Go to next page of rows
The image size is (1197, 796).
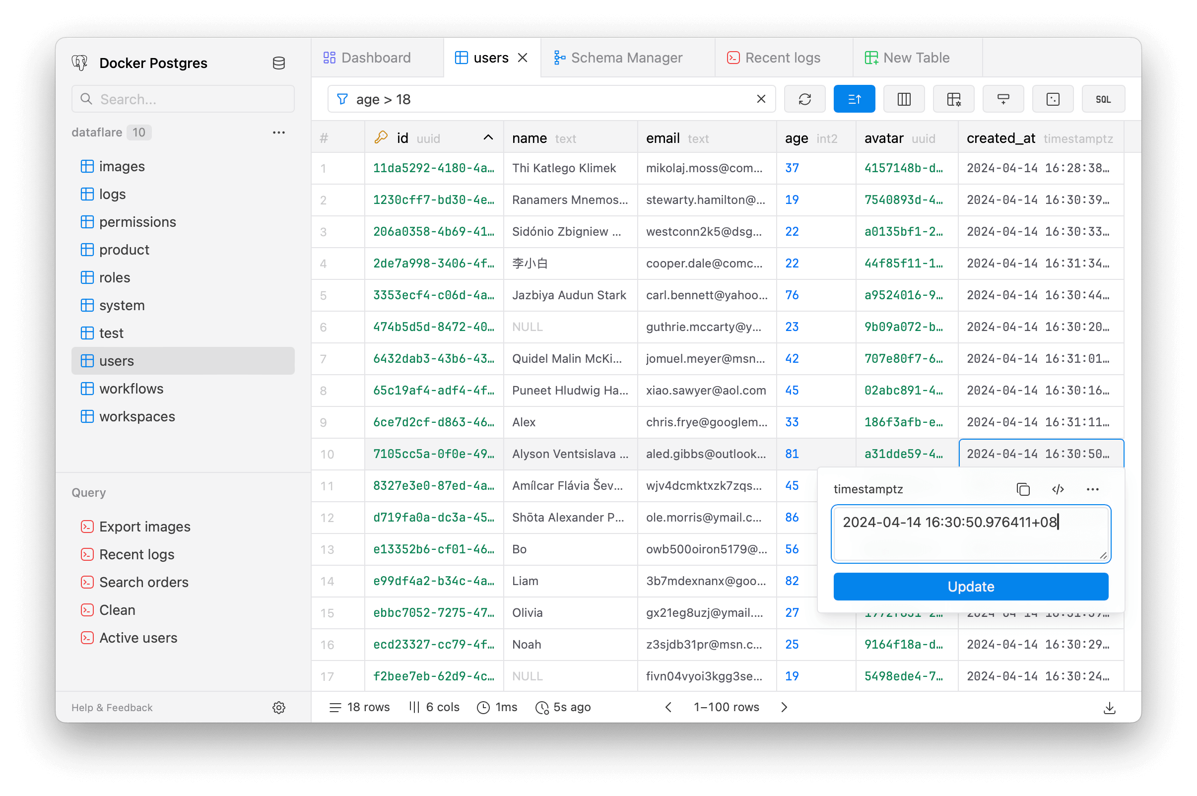pyautogui.click(x=784, y=708)
